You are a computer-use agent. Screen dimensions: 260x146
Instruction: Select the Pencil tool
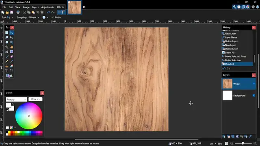(7, 61)
